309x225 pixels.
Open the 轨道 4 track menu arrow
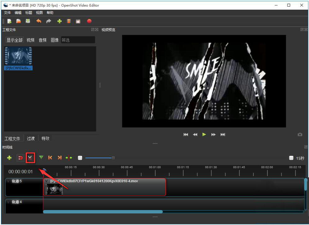[x=8, y=202]
